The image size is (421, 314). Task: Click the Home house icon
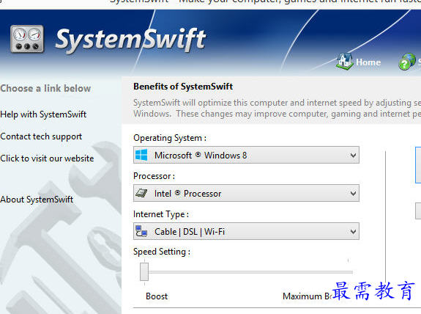click(344, 62)
